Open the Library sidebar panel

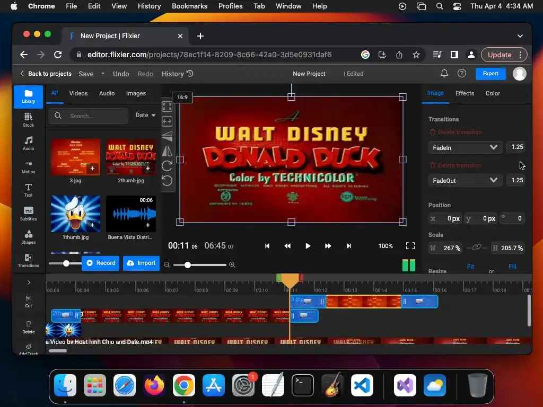pyautogui.click(x=29, y=96)
